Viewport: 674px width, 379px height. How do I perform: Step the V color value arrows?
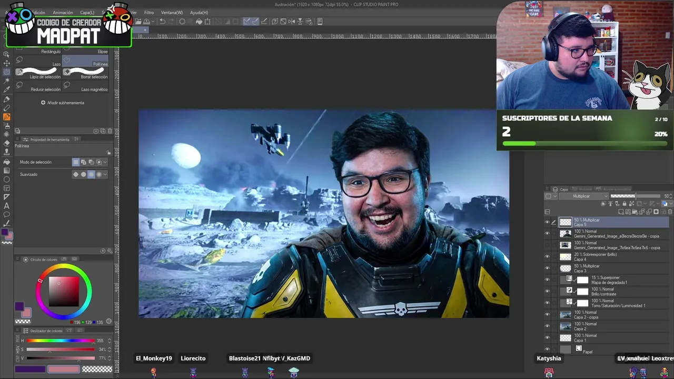[x=110, y=358]
